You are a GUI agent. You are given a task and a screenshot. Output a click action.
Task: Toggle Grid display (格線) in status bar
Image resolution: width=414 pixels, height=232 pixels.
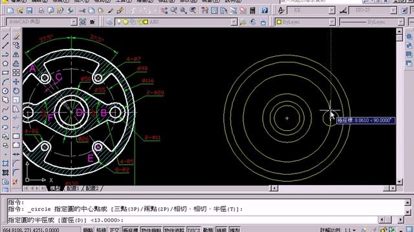(x=101, y=230)
